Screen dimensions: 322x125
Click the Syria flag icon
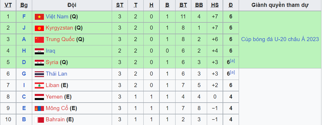click(x=39, y=63)
